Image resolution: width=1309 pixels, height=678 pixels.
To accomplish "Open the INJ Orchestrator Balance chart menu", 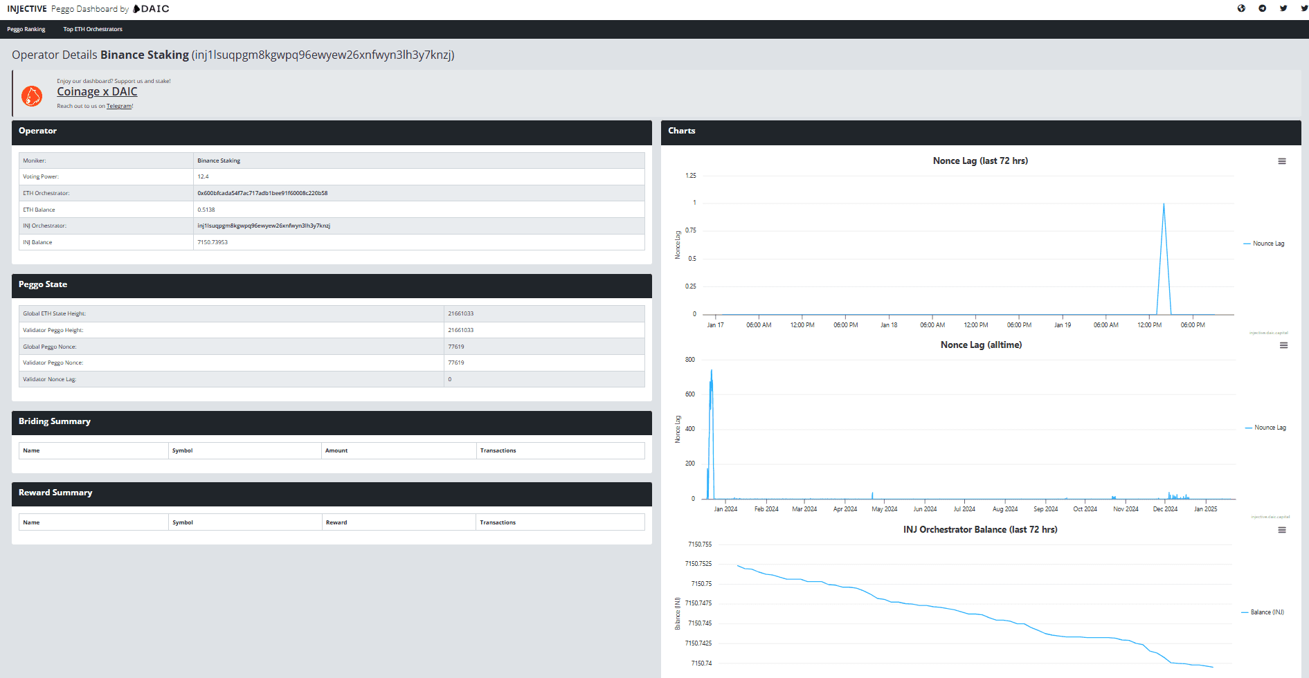I will coord(1282,529).
